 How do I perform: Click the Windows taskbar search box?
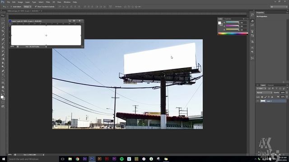pyautogui.click(x=33, y=159)
